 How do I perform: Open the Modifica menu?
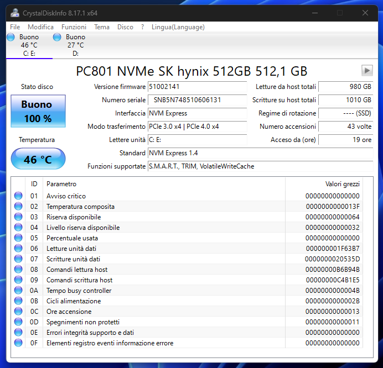tap(40, 27)
